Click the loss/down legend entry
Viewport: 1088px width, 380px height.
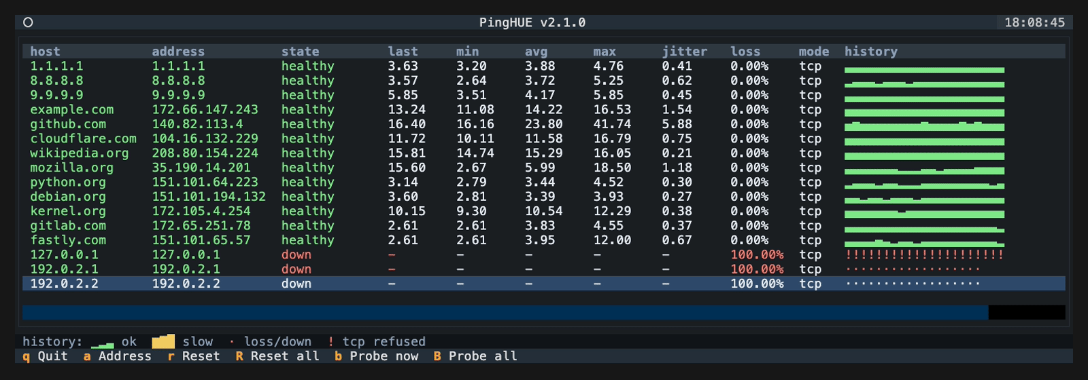[270, 341]
